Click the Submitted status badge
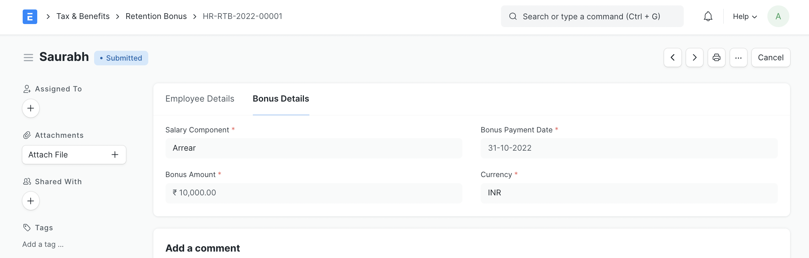Image resolution: width=809 pixels, height=258 pixels. [x=121, y=58]
